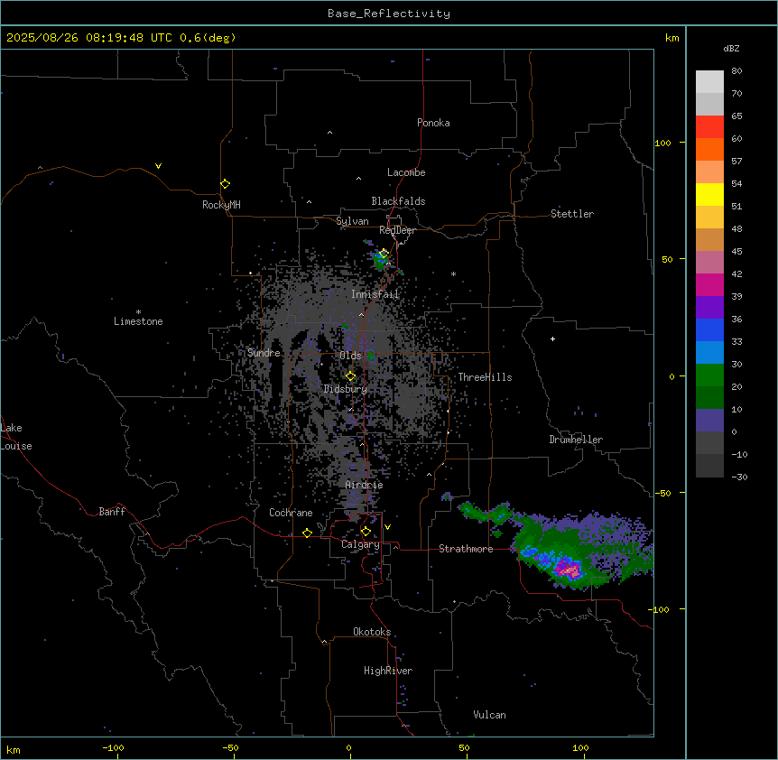Select the Lake Louise label
Screen dimensions: 778x760
[x=16, y=437]
